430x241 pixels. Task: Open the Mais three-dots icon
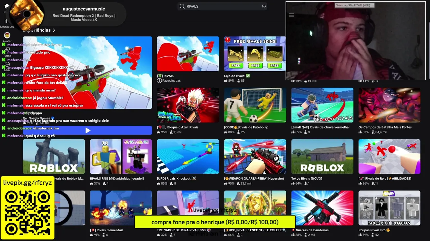tap(7, 64)
